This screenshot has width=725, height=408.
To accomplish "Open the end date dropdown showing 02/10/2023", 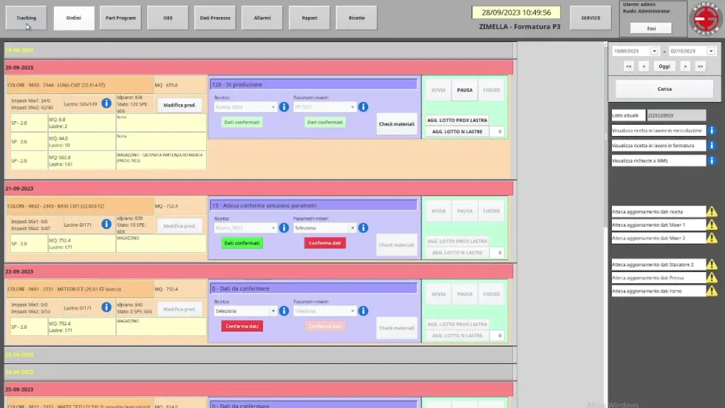I will point(711,51).
